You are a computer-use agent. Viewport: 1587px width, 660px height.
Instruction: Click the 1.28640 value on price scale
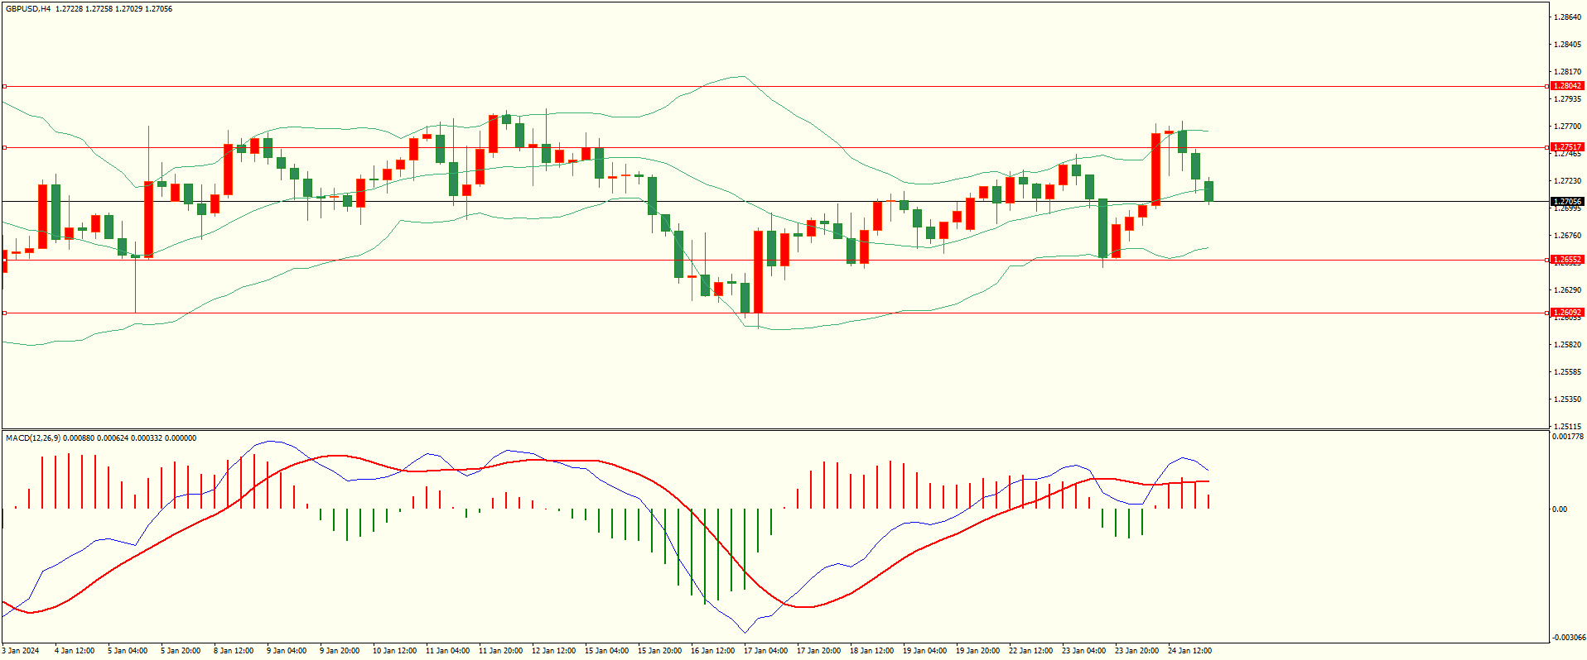point(1567,17)
